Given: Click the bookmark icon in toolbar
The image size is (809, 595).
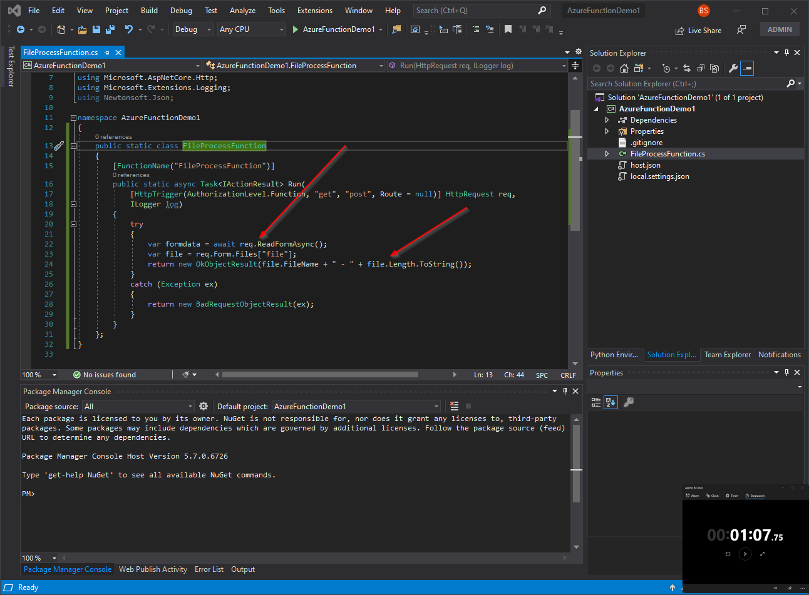Looking at the screenshot, I should [508, 29].
